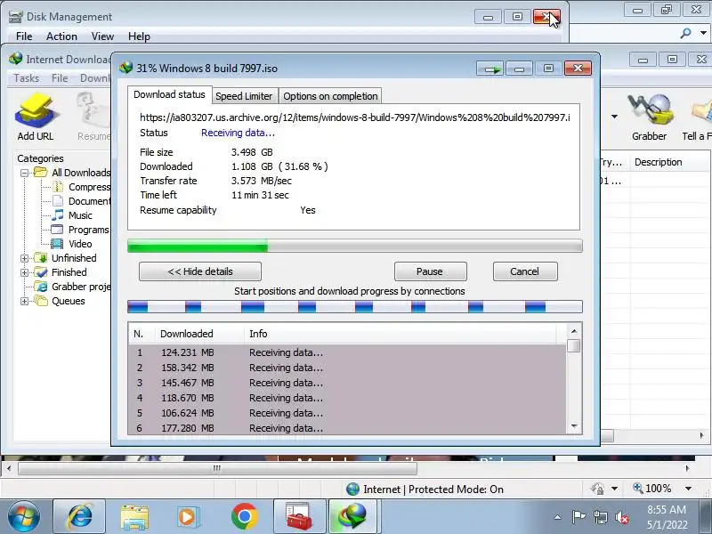This screenshot has width=712, height=534.
Task: Click the horizontal scrollbar thumb of browser page
Action: tap(217, 468)
